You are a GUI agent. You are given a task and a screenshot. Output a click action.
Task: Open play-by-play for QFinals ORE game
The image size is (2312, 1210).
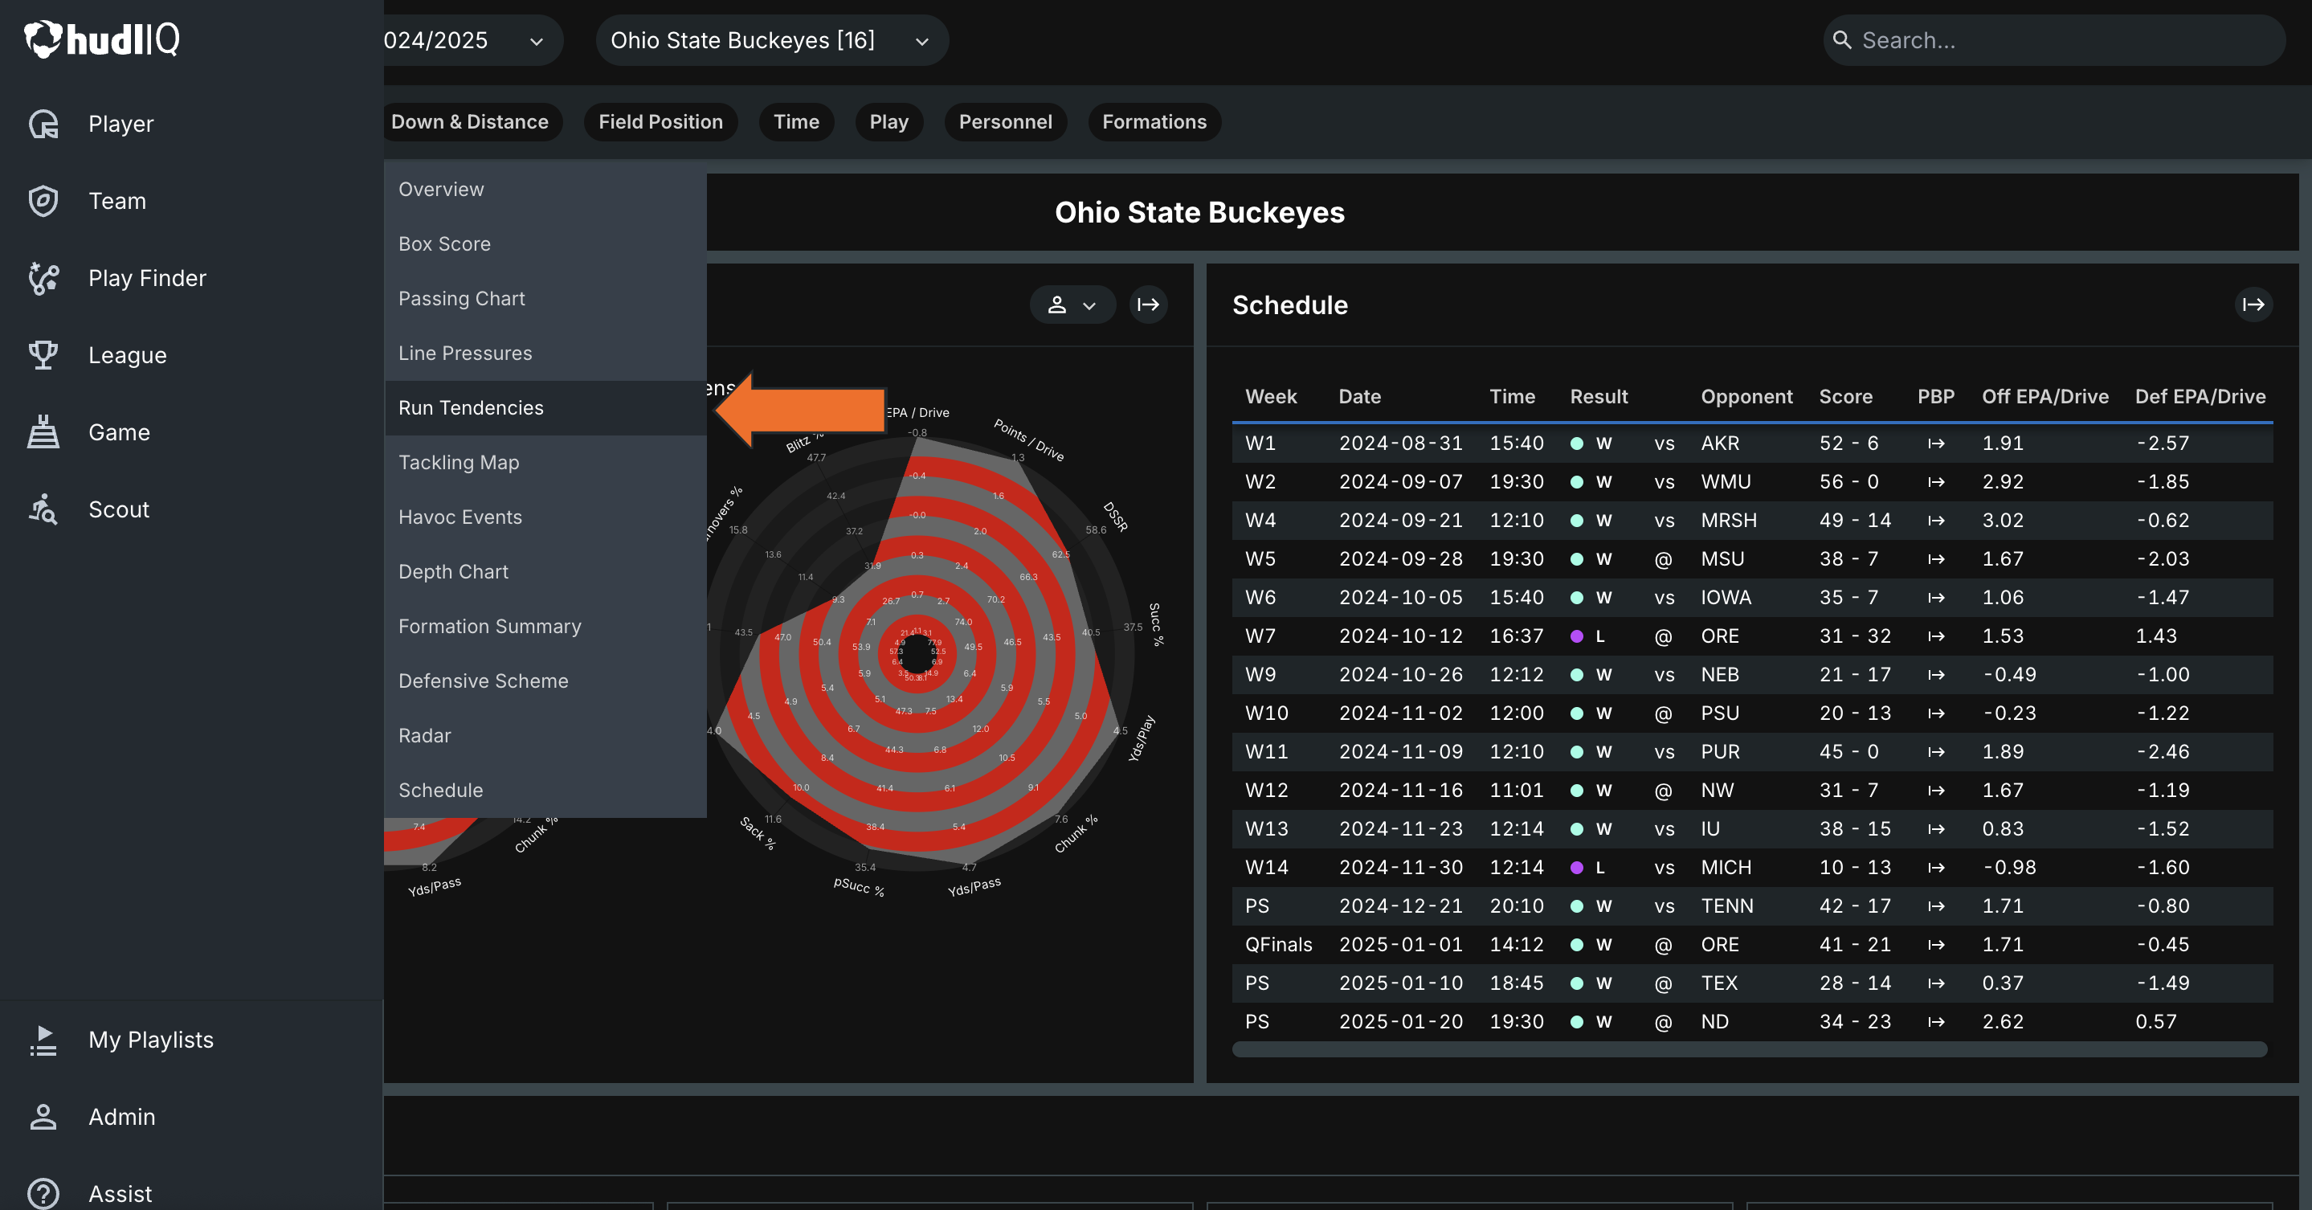(x=1936, y=945)
